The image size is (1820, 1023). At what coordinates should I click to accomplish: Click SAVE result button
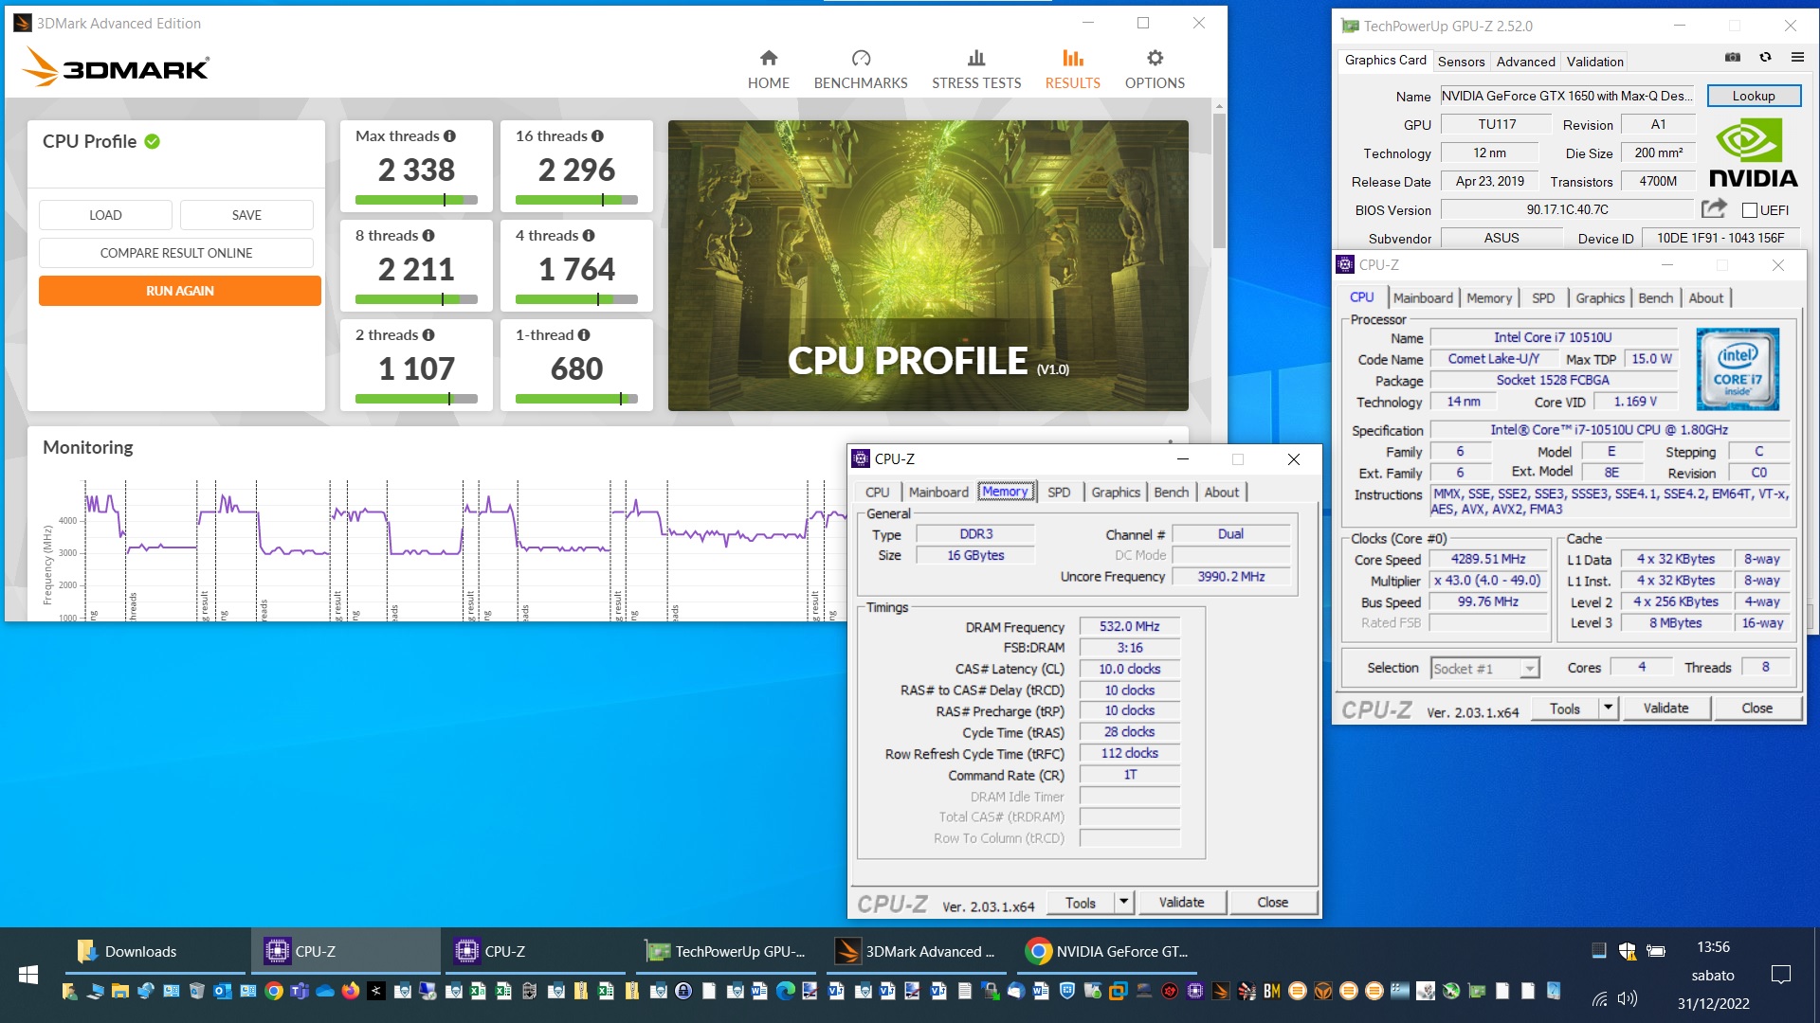tap(246, 215)
